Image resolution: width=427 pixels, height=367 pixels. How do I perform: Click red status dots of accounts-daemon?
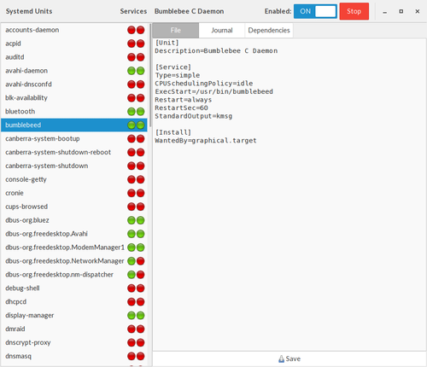[136, 30]
